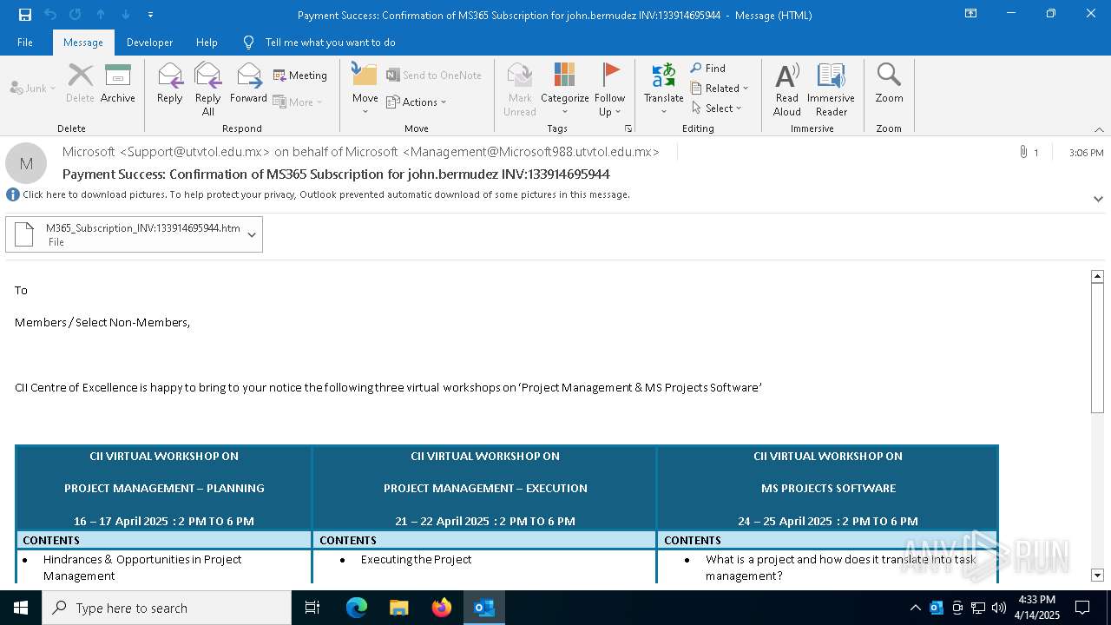Viewport: 1111px width, 625px height.
Task: Open the Help tab
Action: [x=207, y=43]
